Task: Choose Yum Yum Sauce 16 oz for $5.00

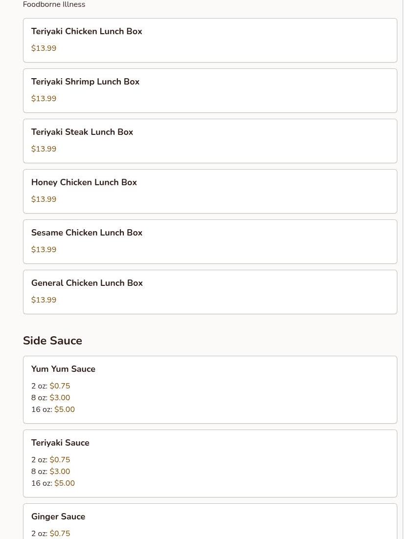Action: click(x=53, y=410)
